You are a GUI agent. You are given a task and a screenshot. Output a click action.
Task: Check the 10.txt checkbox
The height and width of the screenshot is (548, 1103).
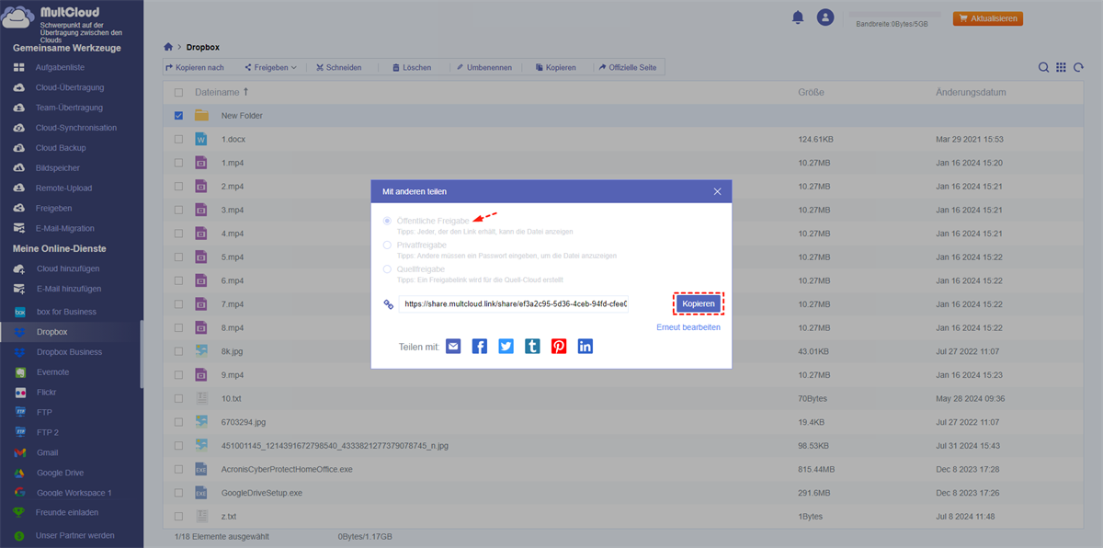pos(178,398)
